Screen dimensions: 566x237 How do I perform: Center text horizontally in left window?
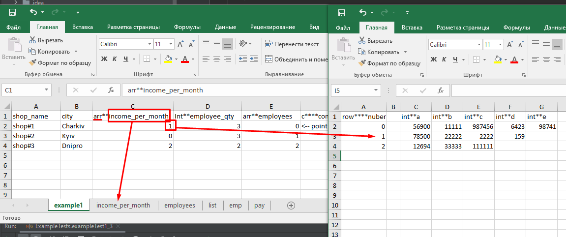point(216,59)
